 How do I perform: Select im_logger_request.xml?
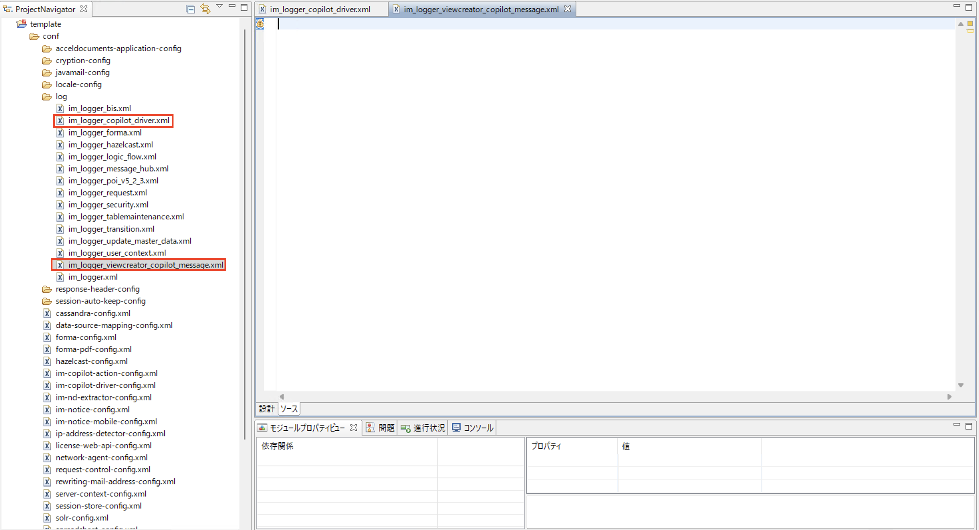coord(108,193)
